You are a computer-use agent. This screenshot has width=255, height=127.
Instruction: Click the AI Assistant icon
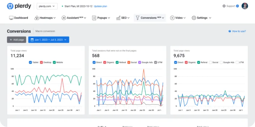click(x=64, y=18)
